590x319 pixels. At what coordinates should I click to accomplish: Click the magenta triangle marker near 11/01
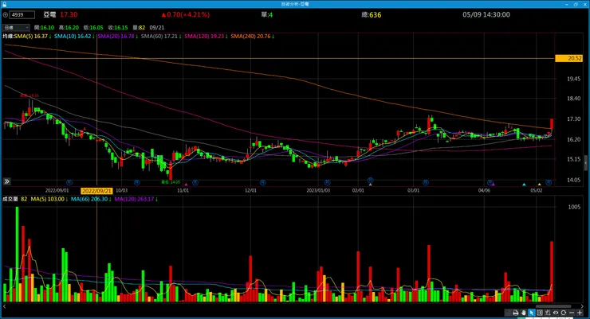[186, 185]
